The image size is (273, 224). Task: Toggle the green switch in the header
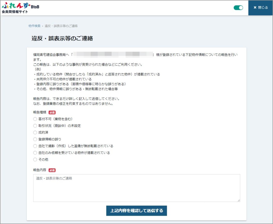(238, 8)
